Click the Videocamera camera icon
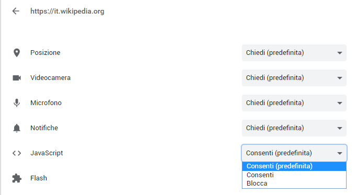Image resolution: width=356 pixels, height=195 pixels. click(17, 78)
